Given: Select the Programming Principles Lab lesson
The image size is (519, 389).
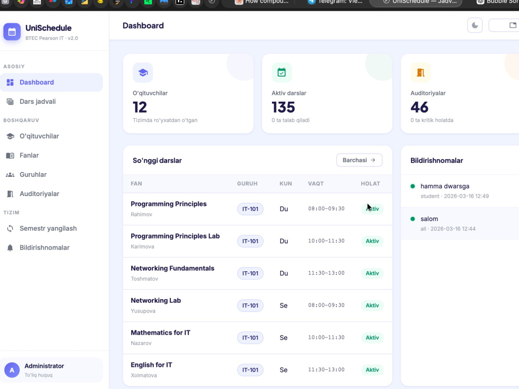Looking at the screenshot, I should pyautogui.click(x=257, y=241).
